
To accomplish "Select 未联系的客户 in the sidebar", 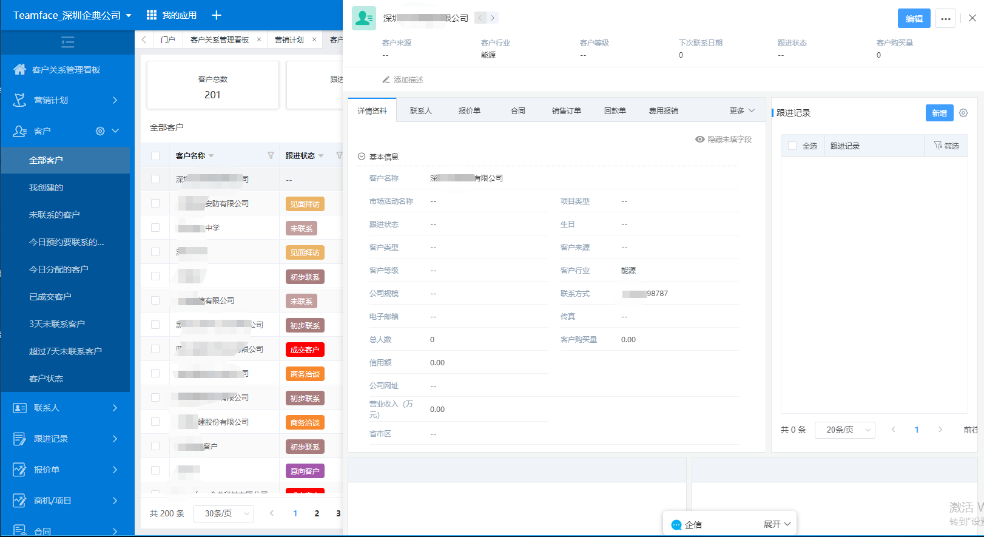I will click(55, 215).
